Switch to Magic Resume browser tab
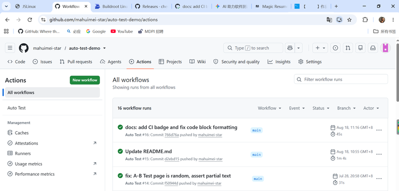This screenshot has height=191, width=399. pyautogui.click(x=271, y=6)
